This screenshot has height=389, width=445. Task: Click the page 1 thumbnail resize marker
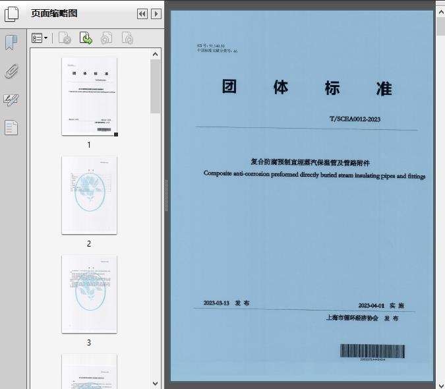(116, 135)
